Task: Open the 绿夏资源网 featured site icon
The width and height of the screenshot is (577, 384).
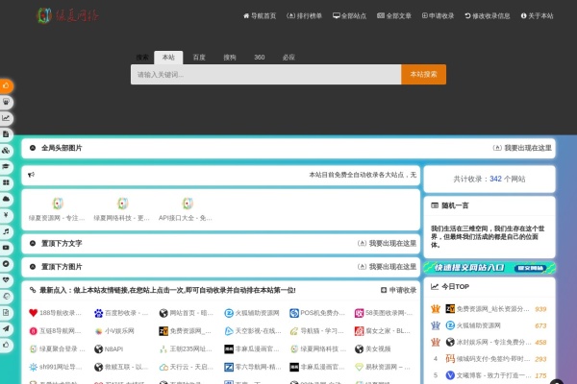Action: pyautogui.click(x=58, y=204)
